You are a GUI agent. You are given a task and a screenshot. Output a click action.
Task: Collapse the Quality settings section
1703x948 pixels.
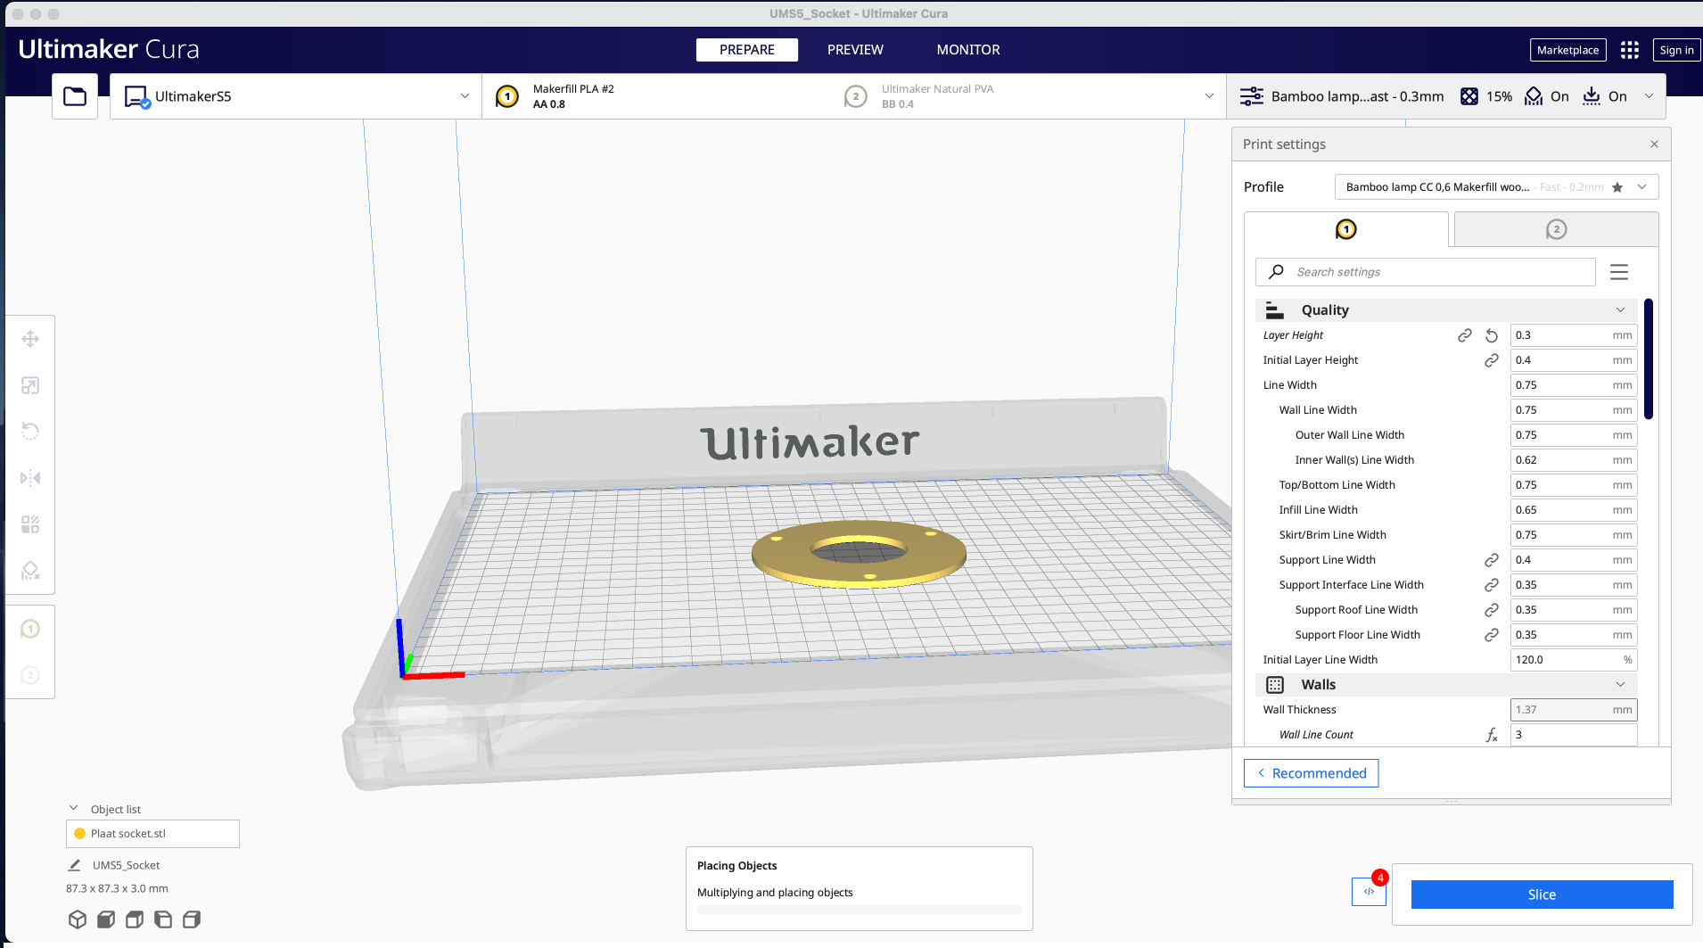coord(1446,310)
